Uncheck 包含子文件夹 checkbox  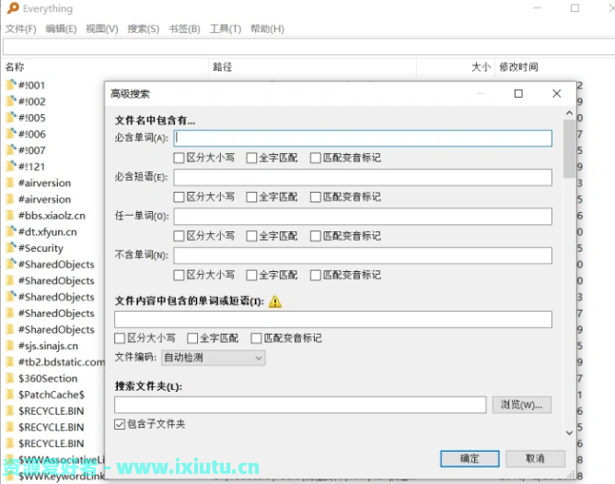coord(120,424)
